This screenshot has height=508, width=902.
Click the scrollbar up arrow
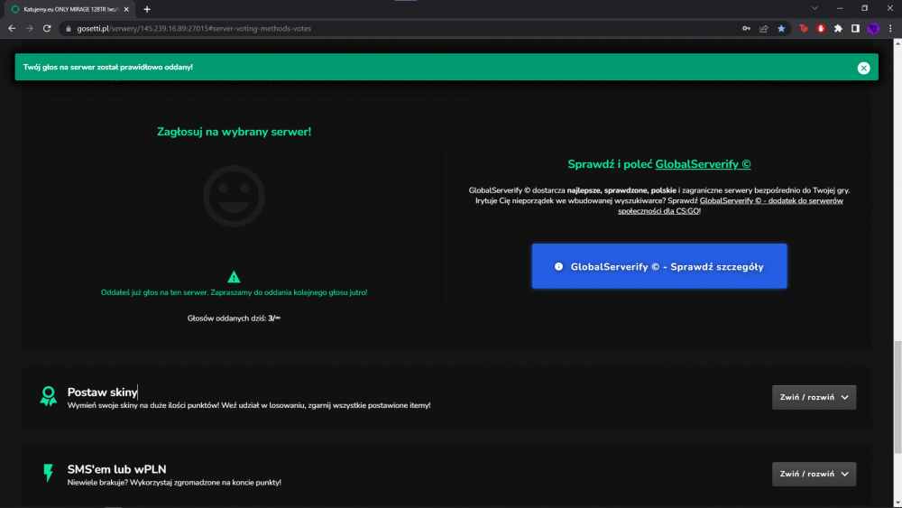pyautogui.click(x=897, y=43)
